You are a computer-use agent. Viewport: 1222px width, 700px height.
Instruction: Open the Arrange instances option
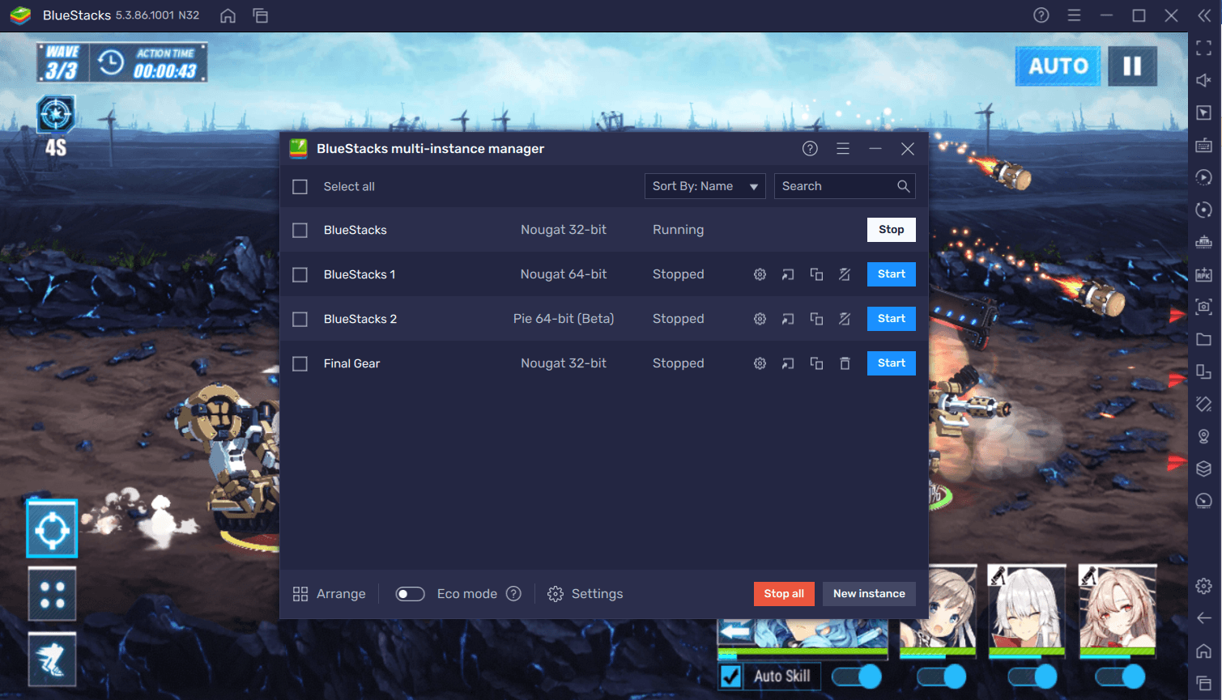coord(329,594)
